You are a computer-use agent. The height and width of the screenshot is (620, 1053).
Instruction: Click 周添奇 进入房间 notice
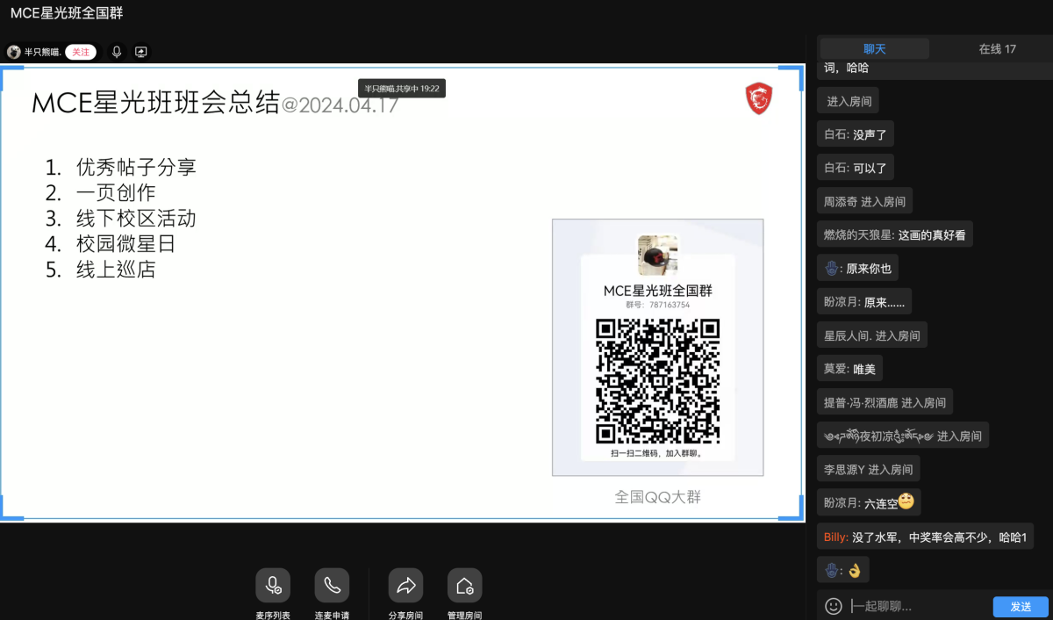[864, 201]
